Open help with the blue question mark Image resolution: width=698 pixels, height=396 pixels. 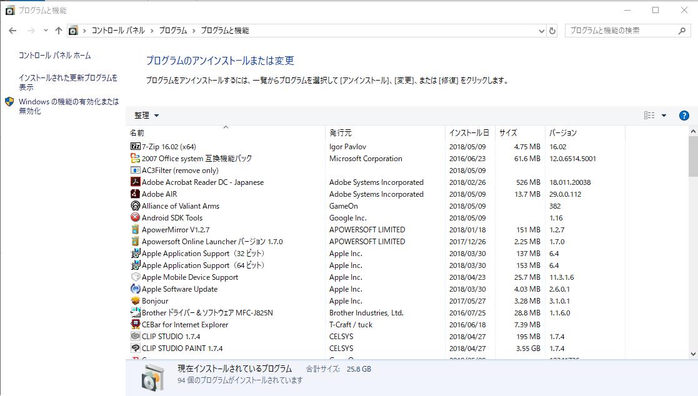tap(684, 116)
